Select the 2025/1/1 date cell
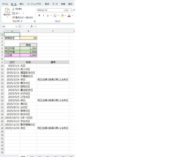 (12, 66)
